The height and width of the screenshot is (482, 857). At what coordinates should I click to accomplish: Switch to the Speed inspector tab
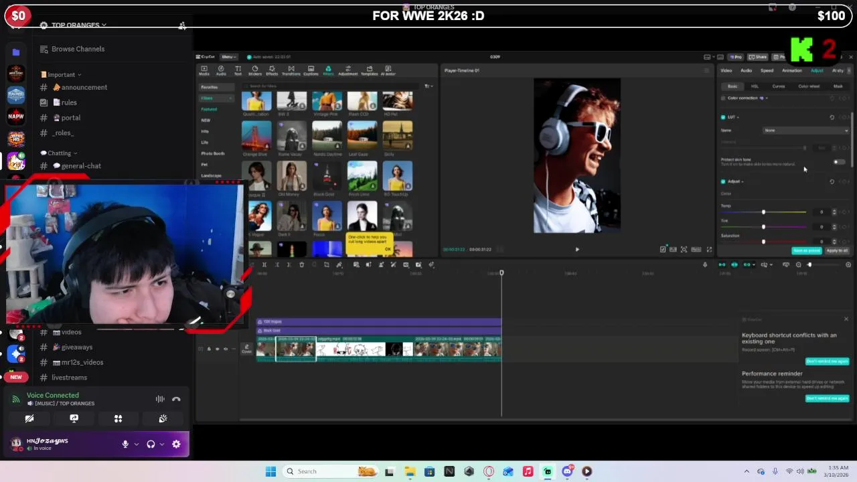click(767, 70)
